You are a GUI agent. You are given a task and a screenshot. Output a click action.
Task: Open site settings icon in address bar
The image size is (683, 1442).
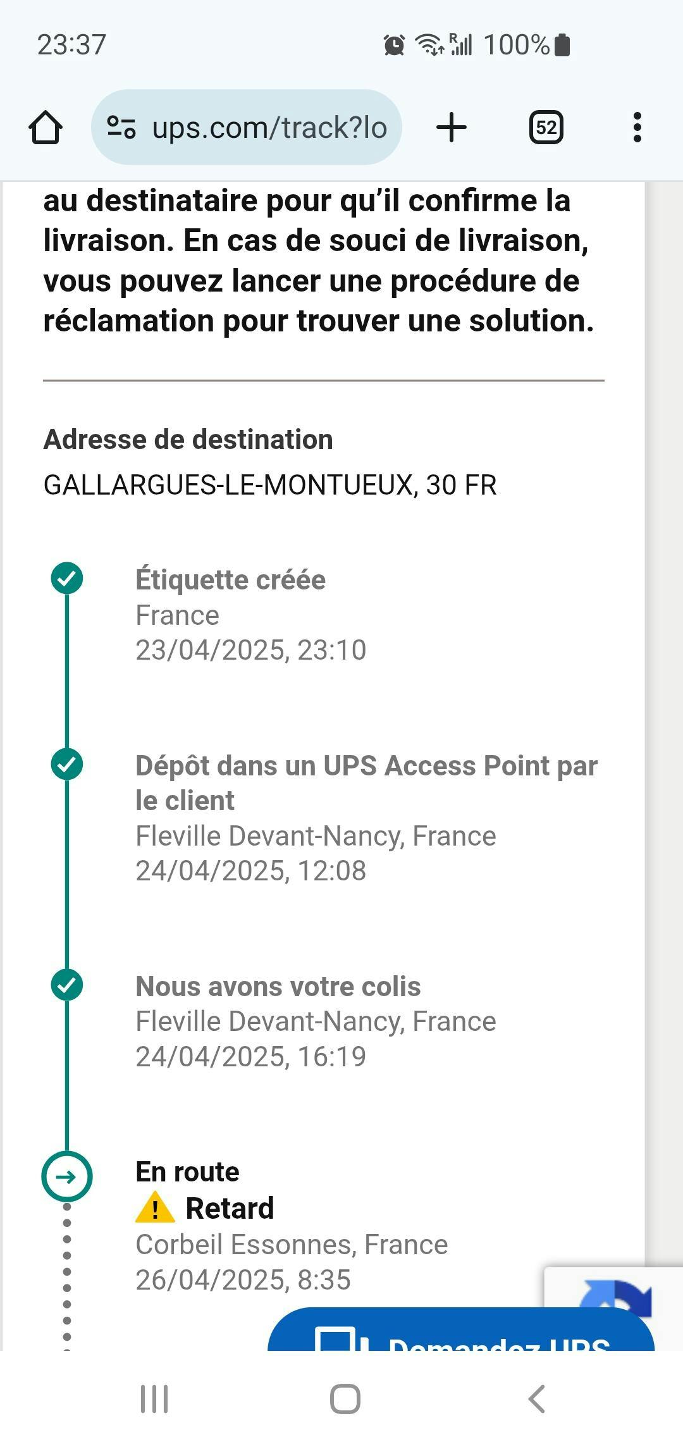[121, 127]
